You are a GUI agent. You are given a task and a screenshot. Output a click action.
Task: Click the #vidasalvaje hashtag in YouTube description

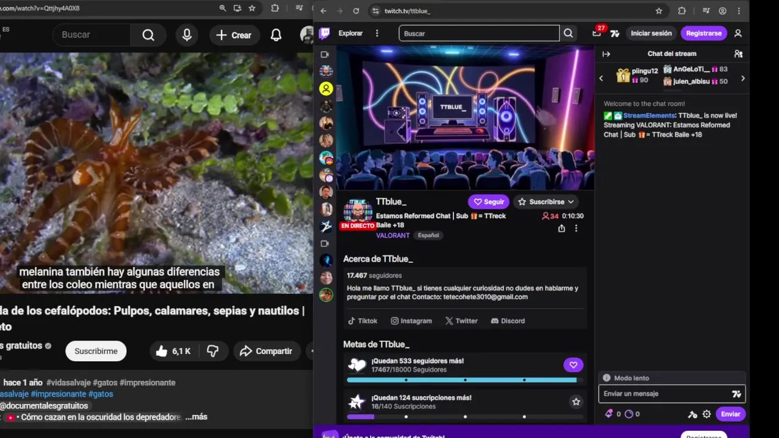pos(68,383)
